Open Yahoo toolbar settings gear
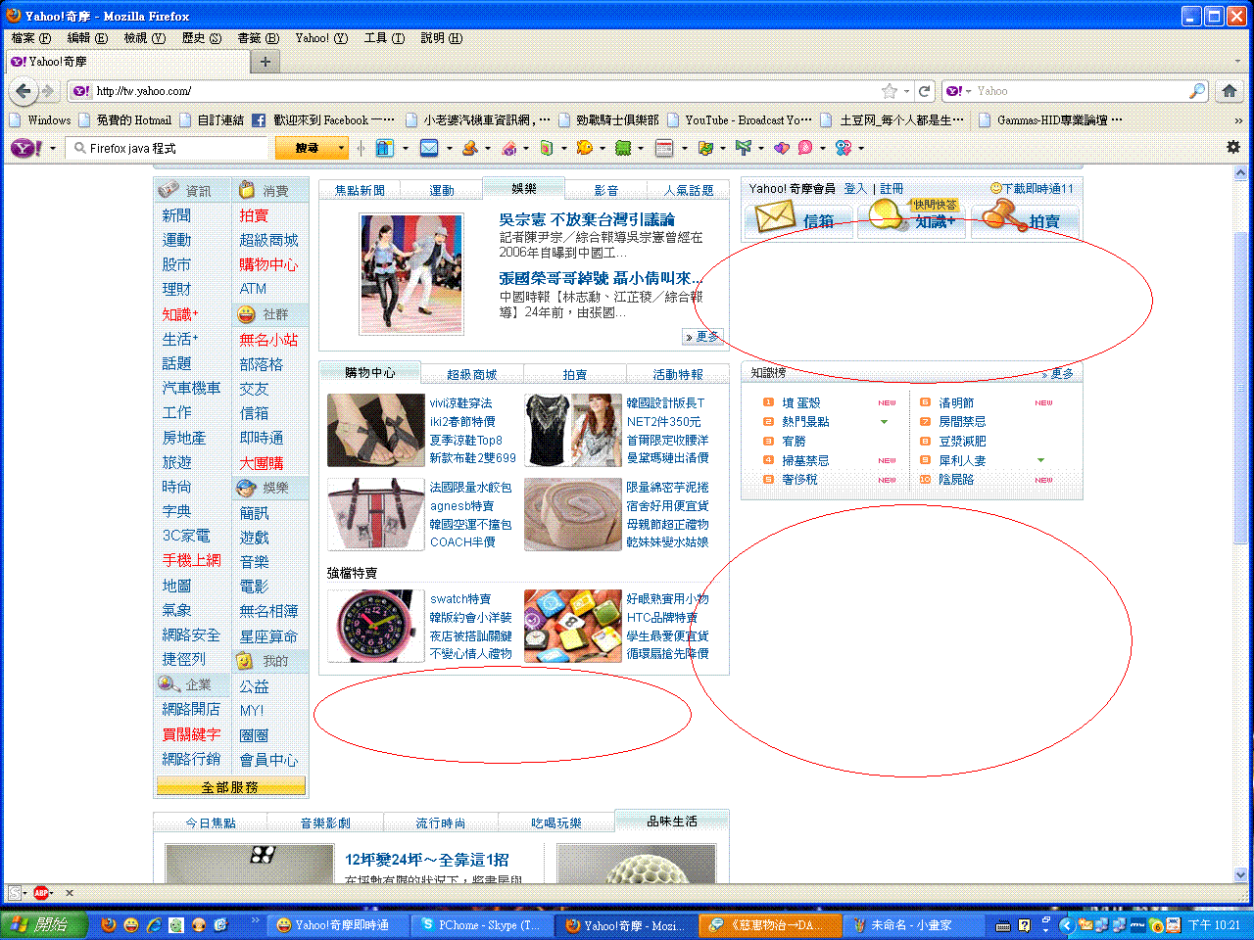This screenshot has height=940, width=1254. [x=1233, y=147]
